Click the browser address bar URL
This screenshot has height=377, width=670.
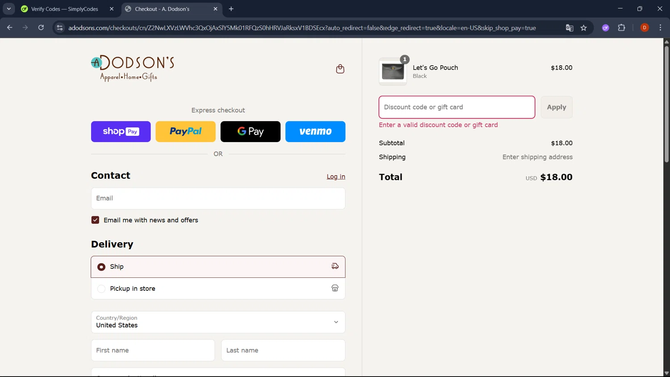click(302, 28)
